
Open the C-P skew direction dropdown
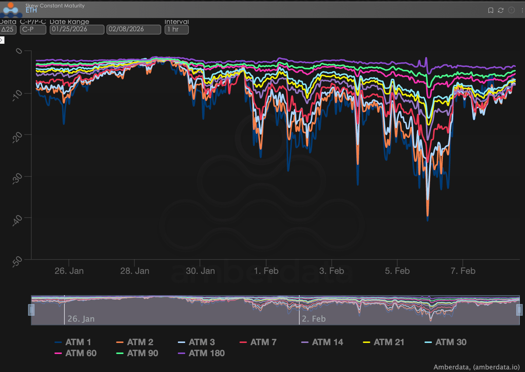tap(33, 29)
